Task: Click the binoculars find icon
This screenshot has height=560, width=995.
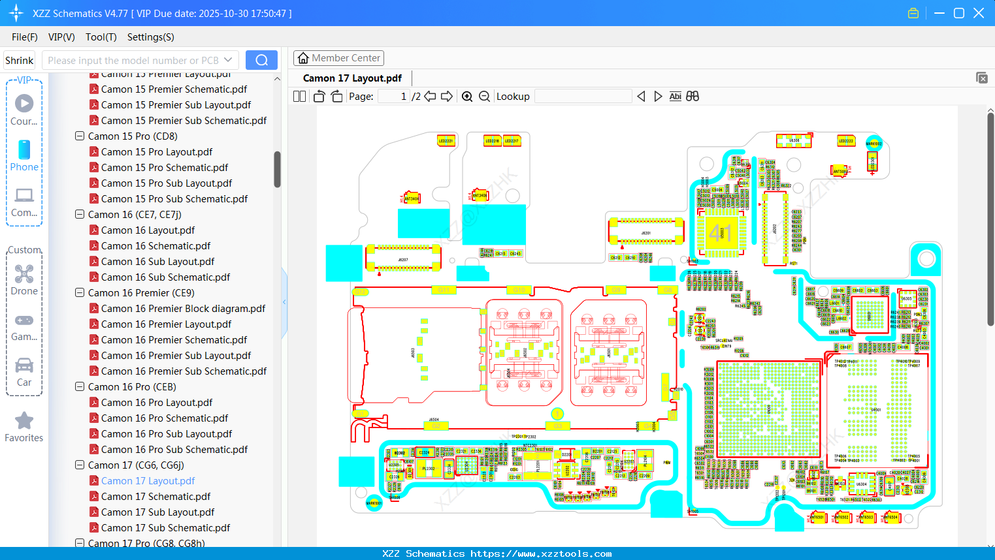Action: coord(693,97)
